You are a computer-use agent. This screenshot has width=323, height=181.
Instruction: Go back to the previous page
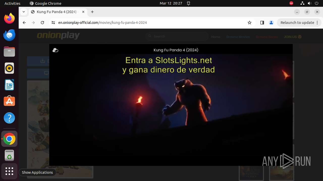[24, 23]
